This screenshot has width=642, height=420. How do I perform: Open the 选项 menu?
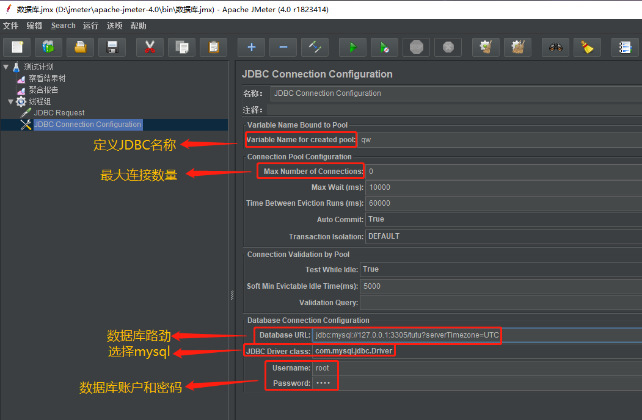[115, 26]
